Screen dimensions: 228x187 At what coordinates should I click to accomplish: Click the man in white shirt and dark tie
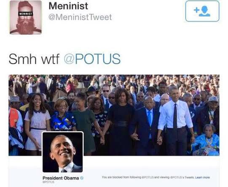[176, 121]
